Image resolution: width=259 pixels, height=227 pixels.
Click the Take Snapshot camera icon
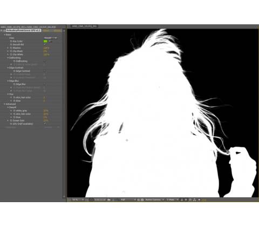tap(109, 200)
